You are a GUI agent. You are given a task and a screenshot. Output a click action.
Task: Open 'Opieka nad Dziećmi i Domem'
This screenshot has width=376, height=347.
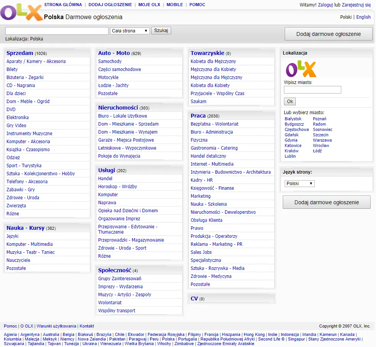(128, 211)
